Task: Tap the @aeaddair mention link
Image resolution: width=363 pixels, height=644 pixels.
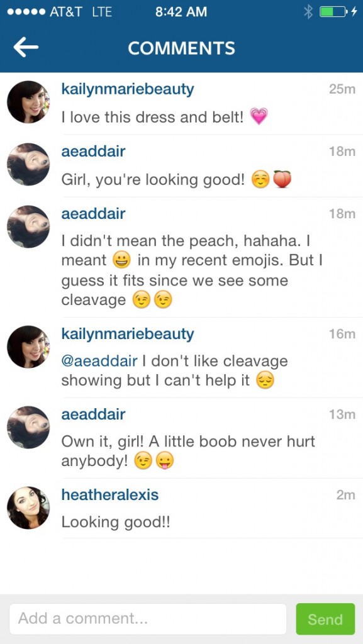Action: pyautogui.click(x=99, y=362)
